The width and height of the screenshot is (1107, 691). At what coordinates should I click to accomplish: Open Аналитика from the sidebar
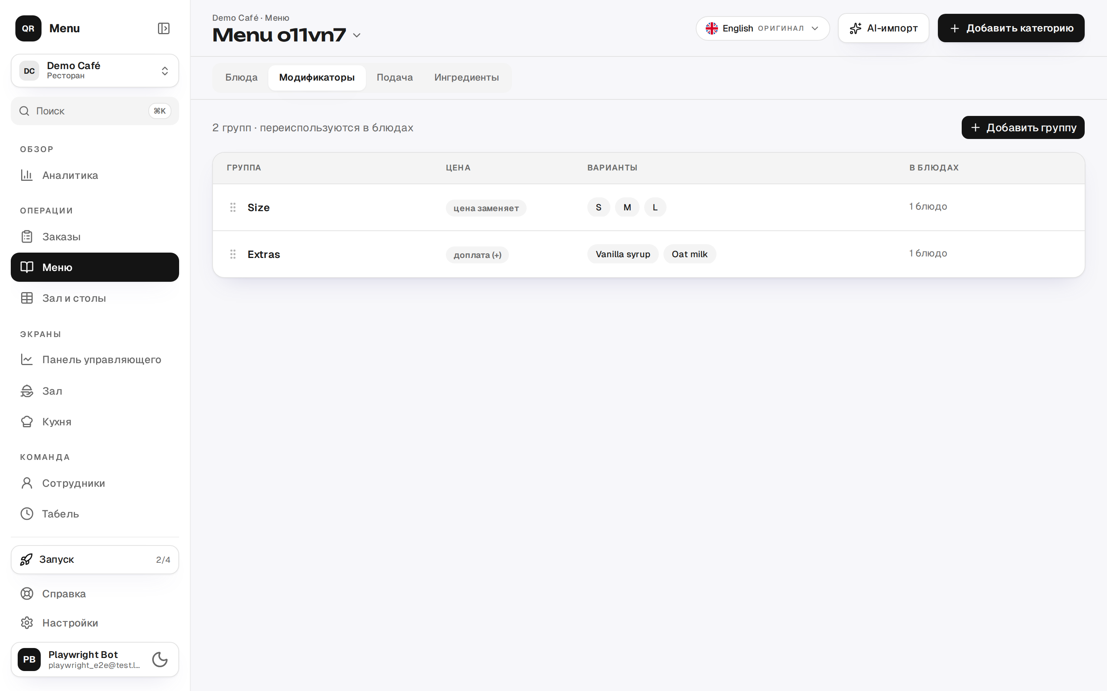(95, 175)
